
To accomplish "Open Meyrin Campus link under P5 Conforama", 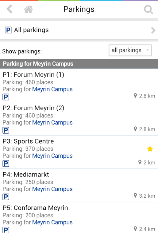I will click(x=53, y=222).
